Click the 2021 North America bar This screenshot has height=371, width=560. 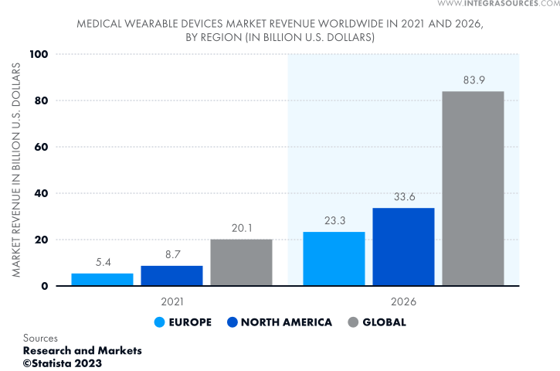pos(171,276)
